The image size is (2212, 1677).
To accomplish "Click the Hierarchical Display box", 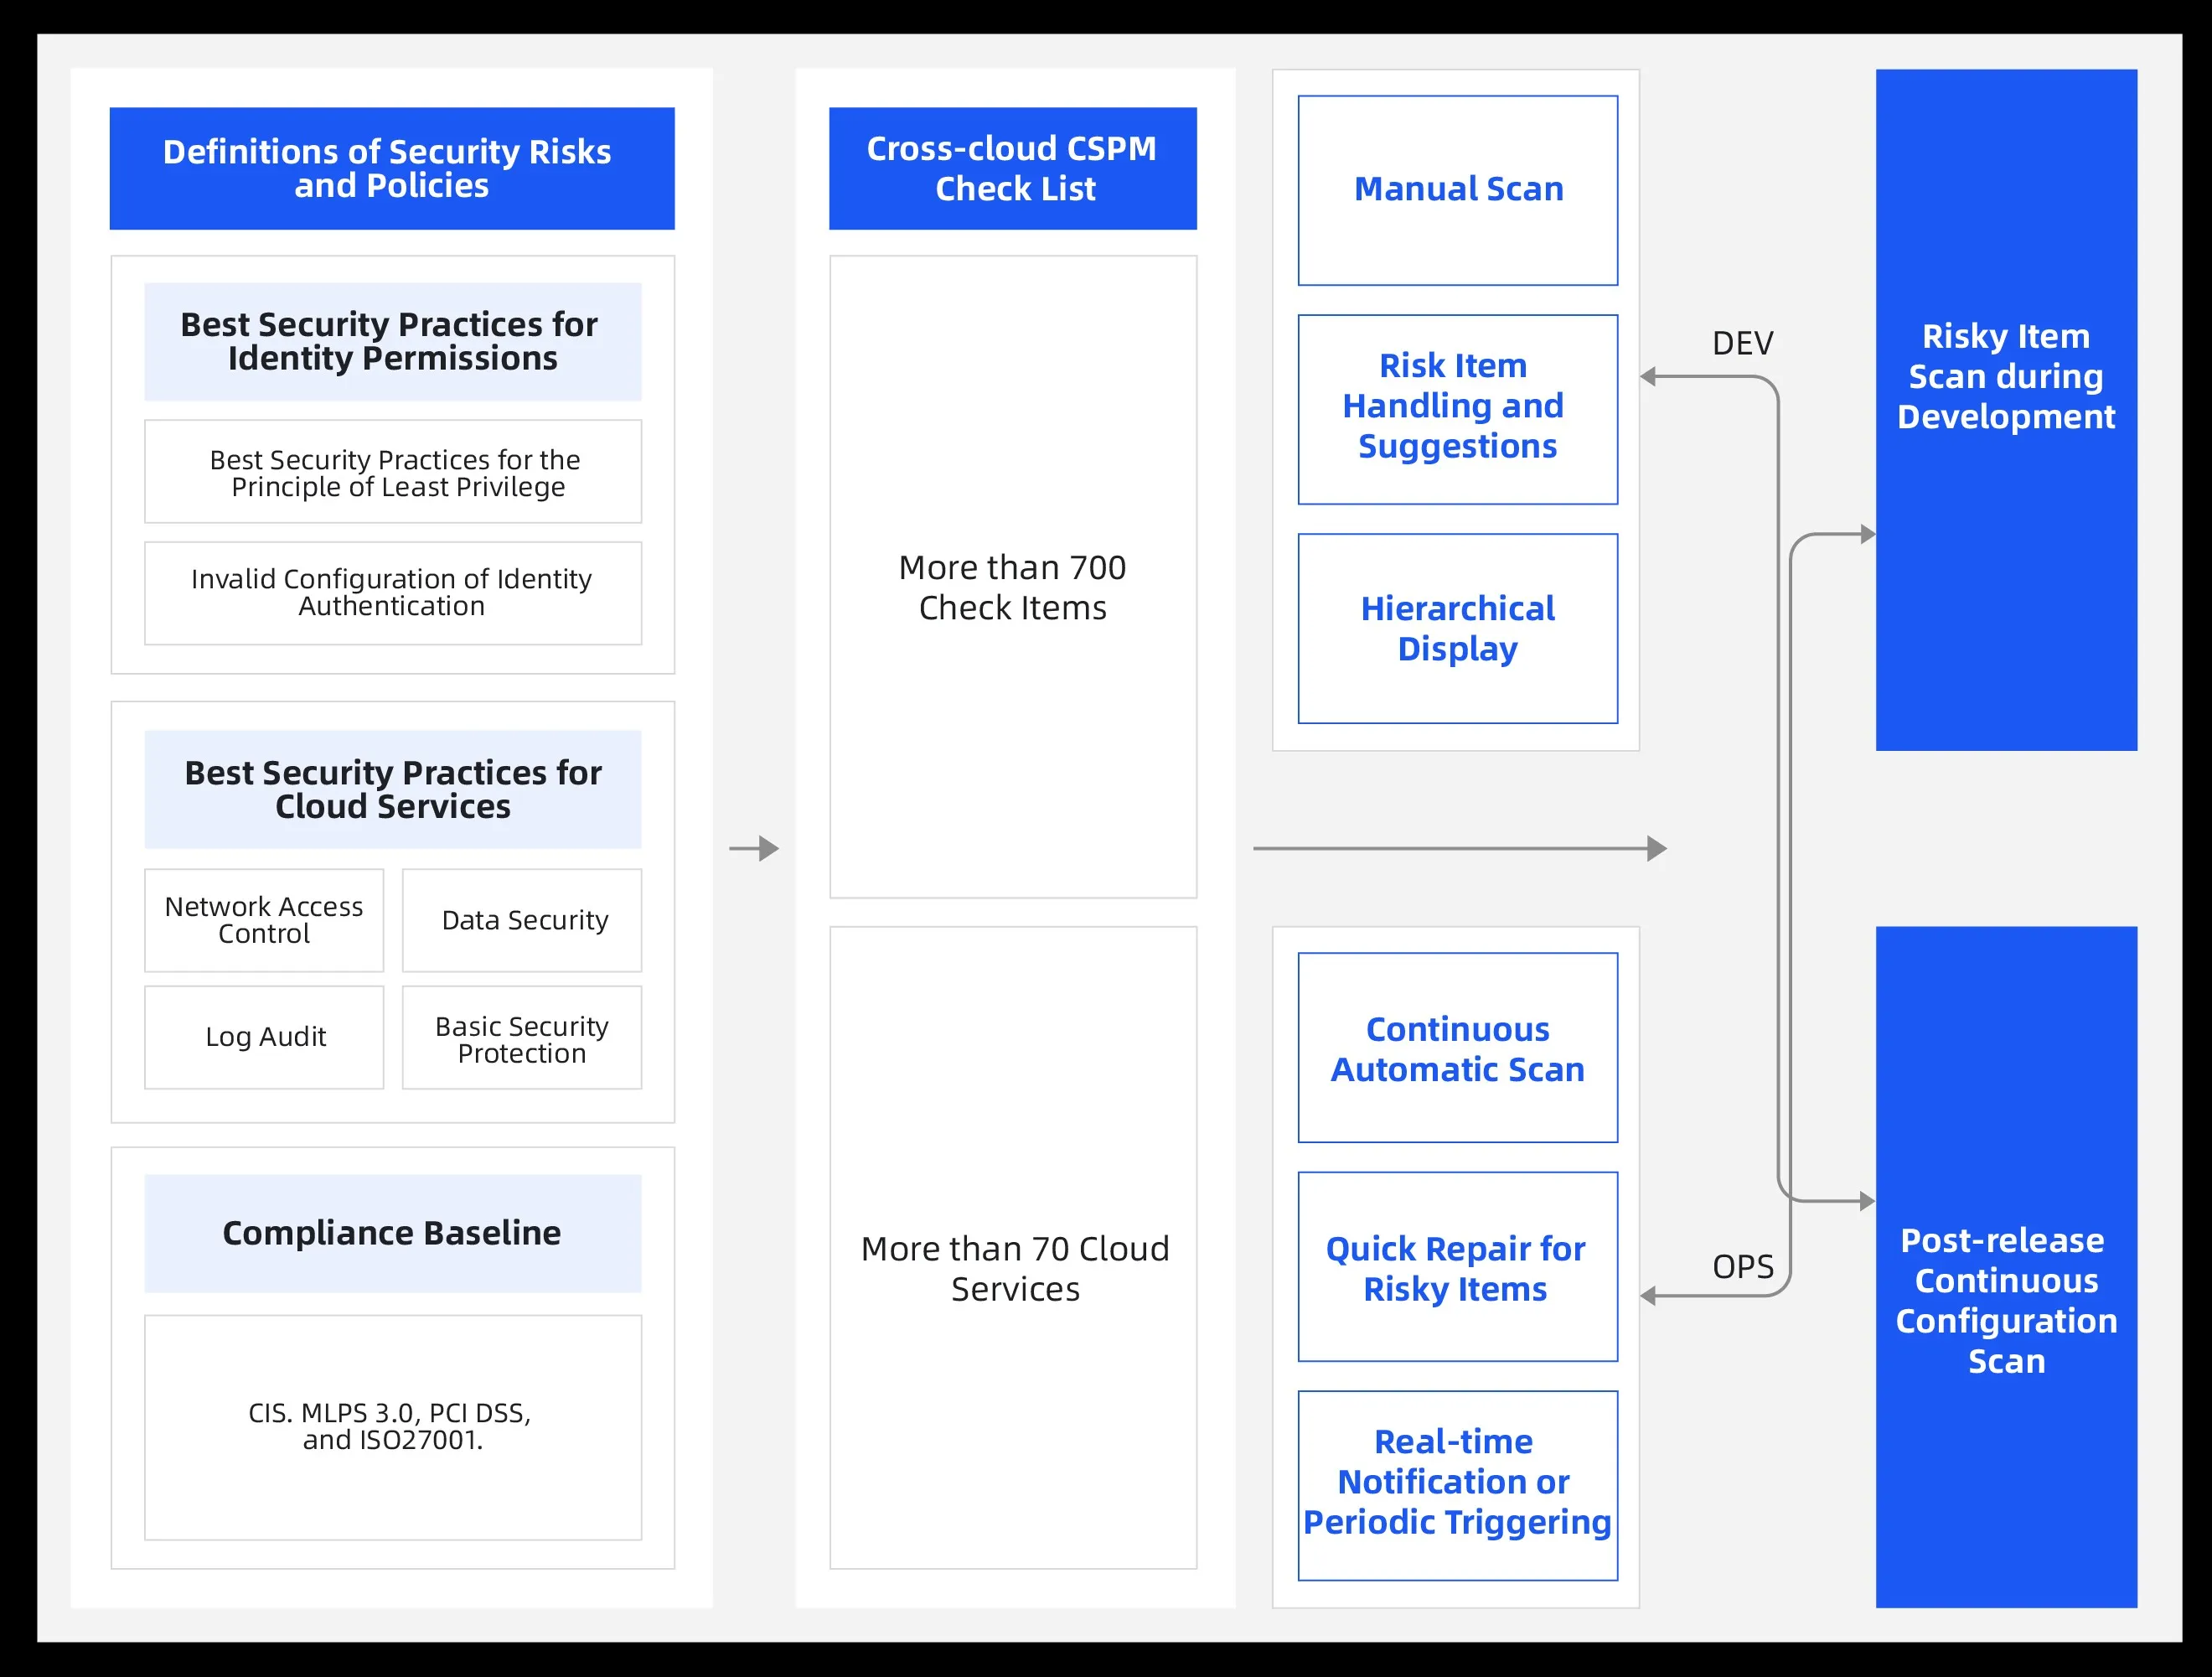I will click(x=1457, y=628).
